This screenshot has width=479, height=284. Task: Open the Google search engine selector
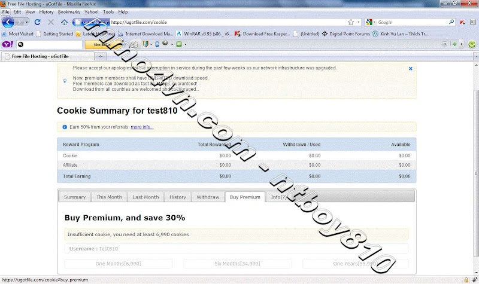point(371,22)
